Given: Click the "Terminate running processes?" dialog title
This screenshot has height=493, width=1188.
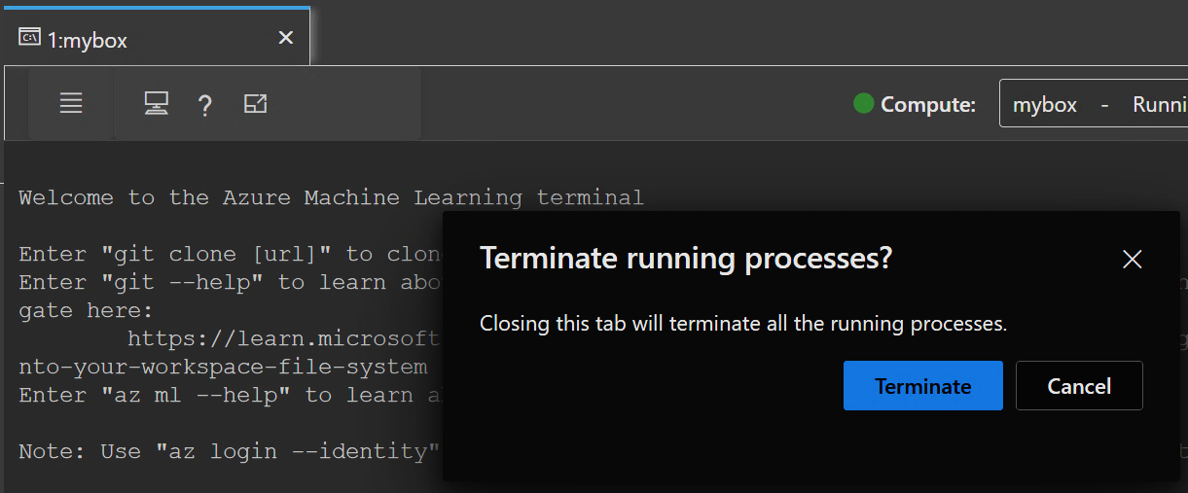Looking at the screenshot, I should (x=686, y=259).
